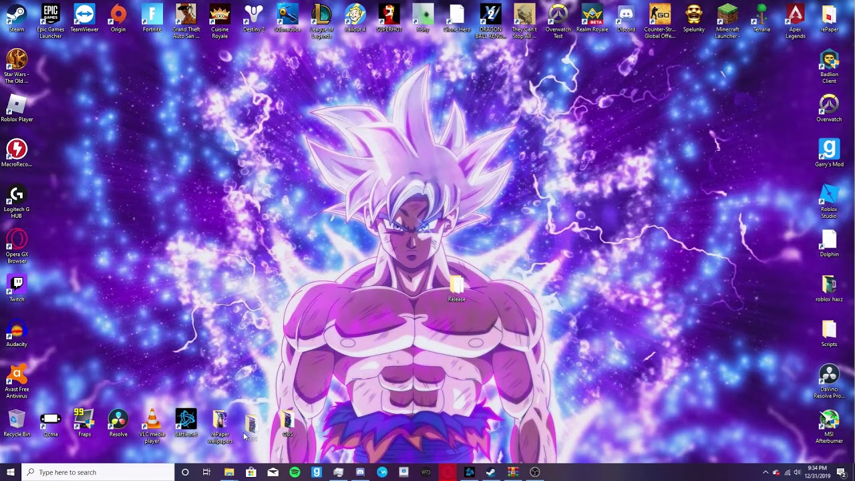
Task: Select the Logitech G HUB icon
Action: click(x=17, y=201)
